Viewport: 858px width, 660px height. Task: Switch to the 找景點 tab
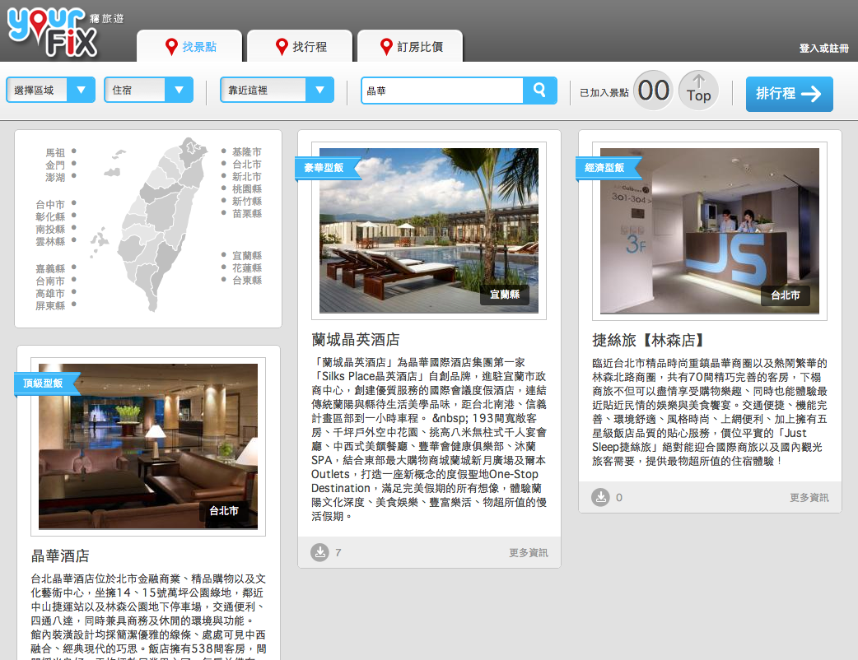(189, 46)
